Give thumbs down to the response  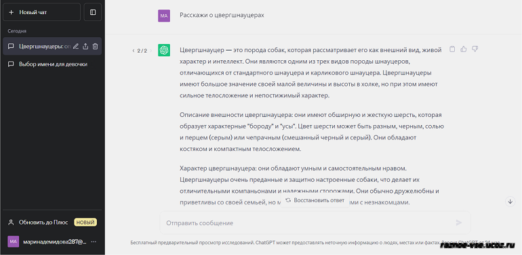tap(475, 49)
